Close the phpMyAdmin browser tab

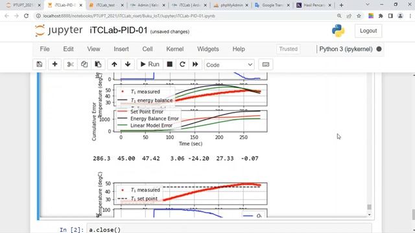click(247, 5)
